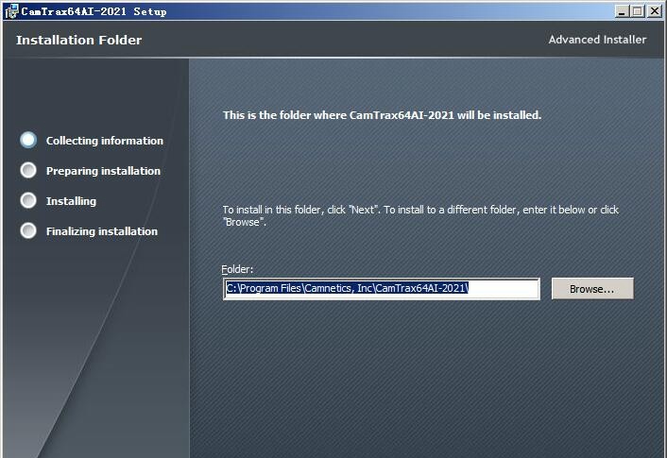Click 'Collecting information' step text

105,141
